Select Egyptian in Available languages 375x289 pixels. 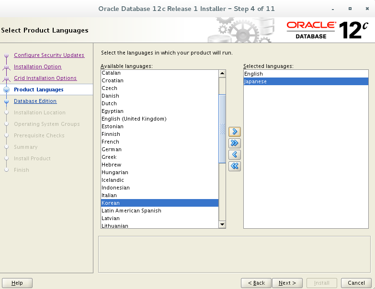click(x=159, y=111)
